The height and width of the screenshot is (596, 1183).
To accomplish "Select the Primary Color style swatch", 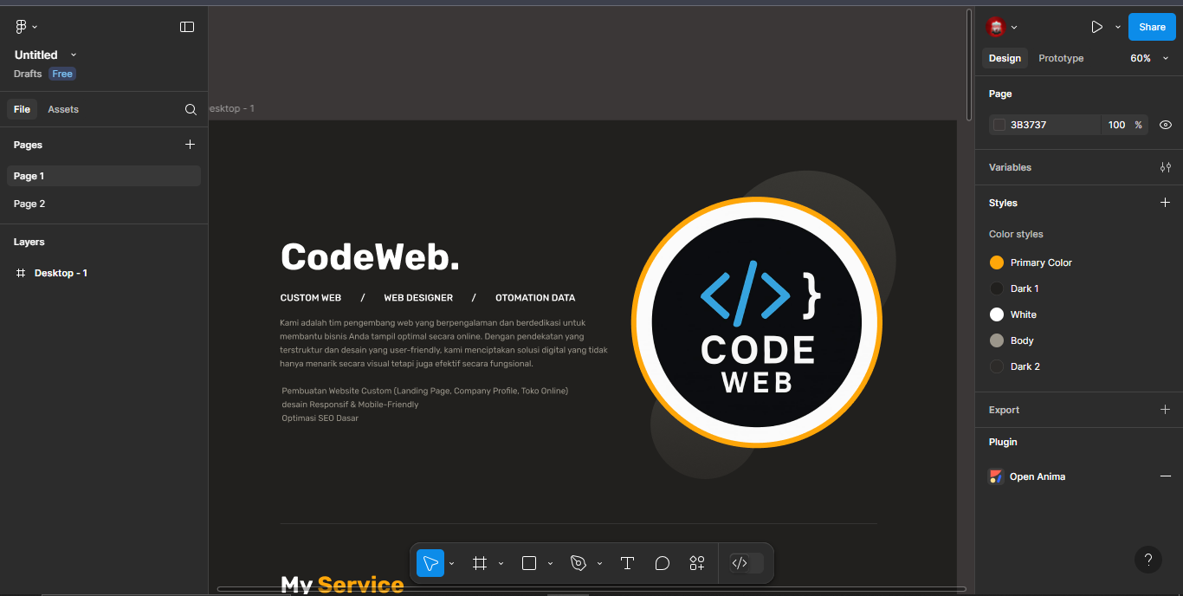I will tap(997, 262).
